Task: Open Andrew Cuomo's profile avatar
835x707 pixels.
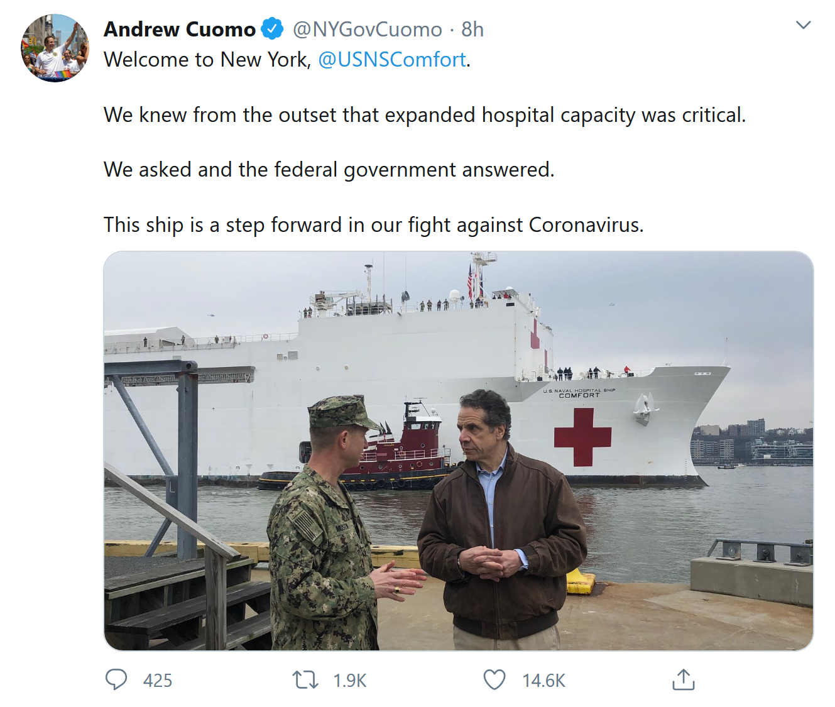Action: coord(55,48)
